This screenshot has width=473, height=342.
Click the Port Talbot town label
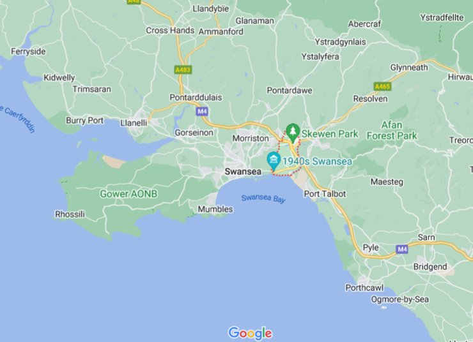325,194
